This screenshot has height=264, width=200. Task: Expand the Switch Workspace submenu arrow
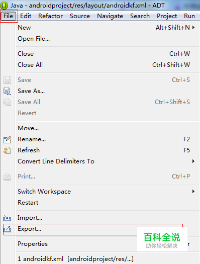coord(193,192)
